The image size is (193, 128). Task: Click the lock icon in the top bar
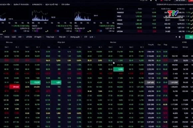[151, 0]
